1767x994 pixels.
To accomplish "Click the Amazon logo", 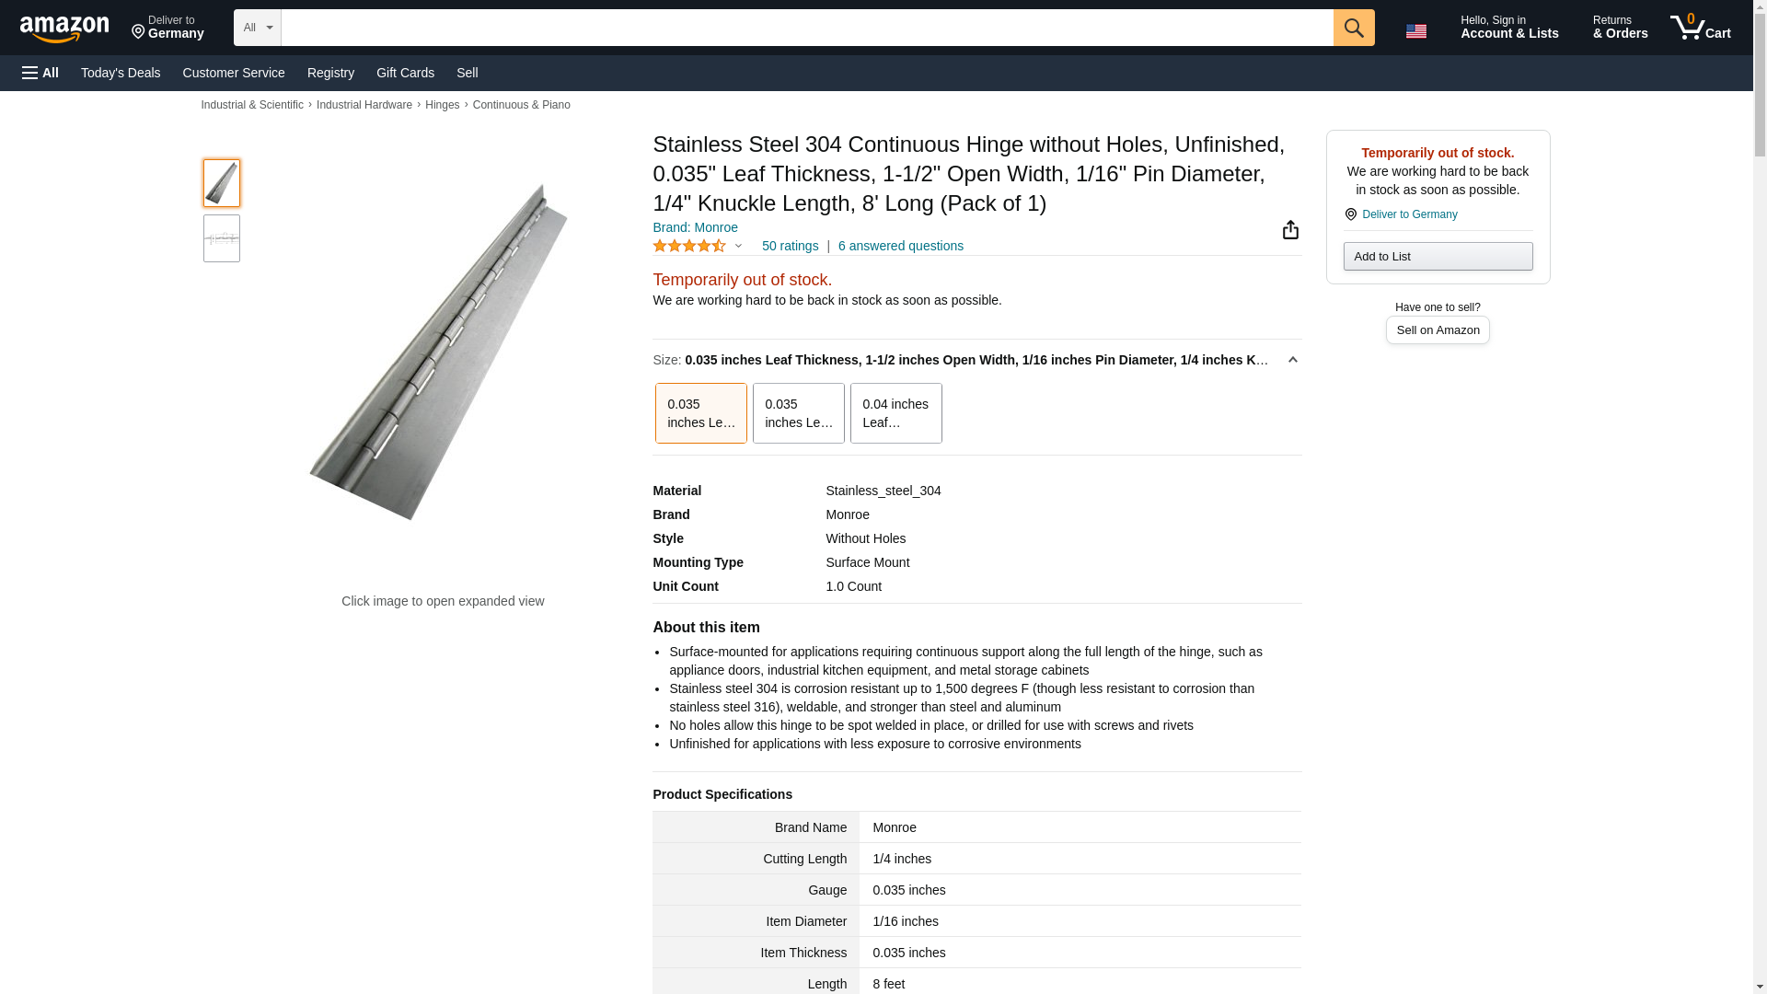I will point(64,29).
